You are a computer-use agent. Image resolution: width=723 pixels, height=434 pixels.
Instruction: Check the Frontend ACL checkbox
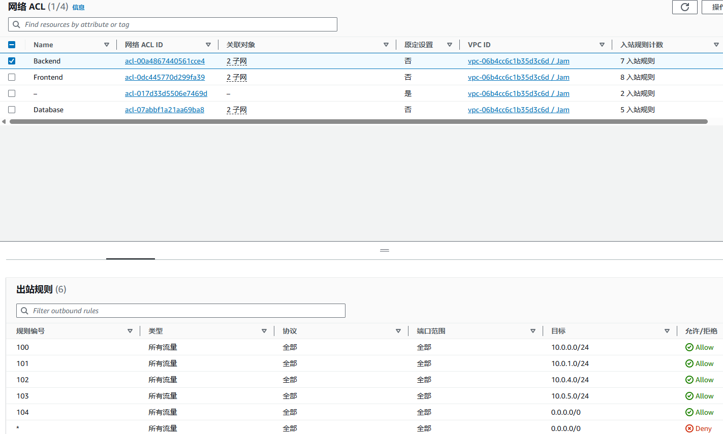pos(12,77)
